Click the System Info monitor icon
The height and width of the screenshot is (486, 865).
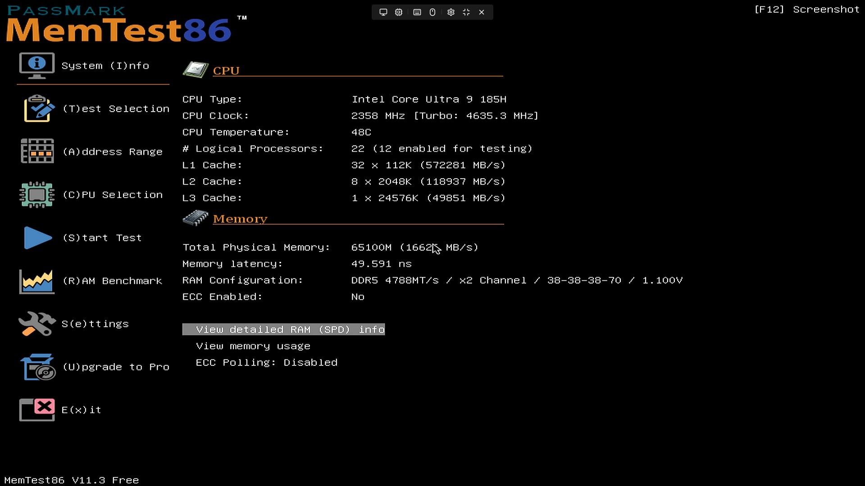(x=37, y=66)
